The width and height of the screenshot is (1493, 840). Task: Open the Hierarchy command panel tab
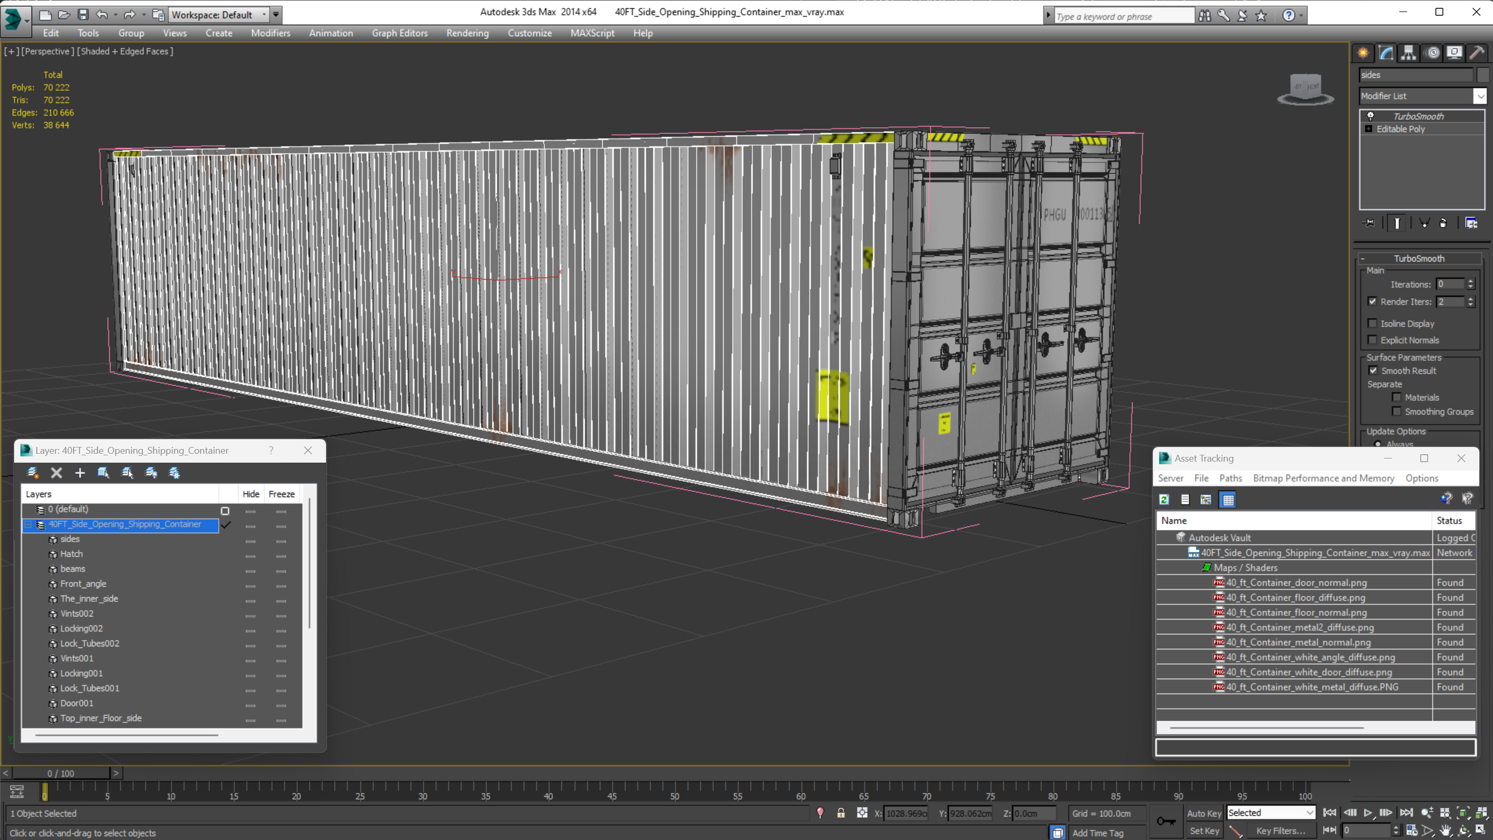pos(1408,53)
